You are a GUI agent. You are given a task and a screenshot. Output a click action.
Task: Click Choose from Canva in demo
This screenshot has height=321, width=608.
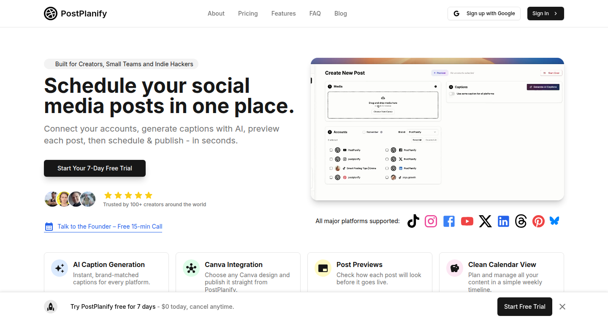click(383, 112)
